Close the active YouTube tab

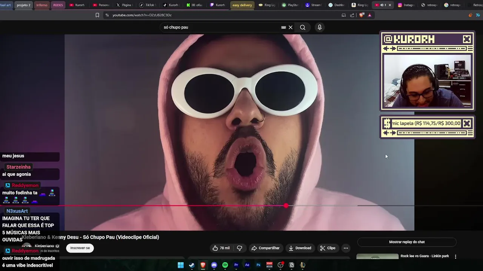[390, 5]
